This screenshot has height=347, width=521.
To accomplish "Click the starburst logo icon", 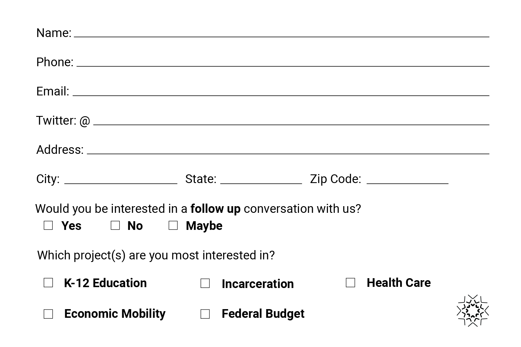I will pos(473,311).
